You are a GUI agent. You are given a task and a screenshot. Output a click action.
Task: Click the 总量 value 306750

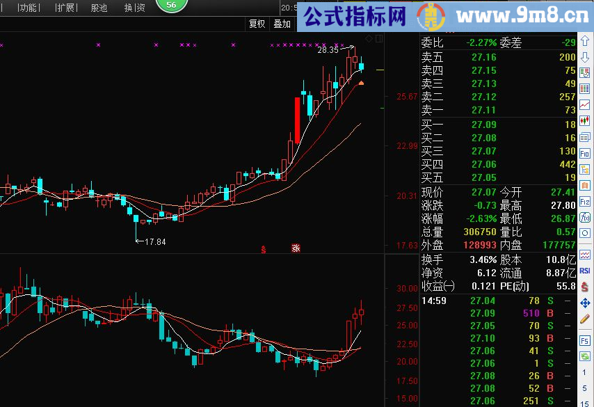[480, 232]
